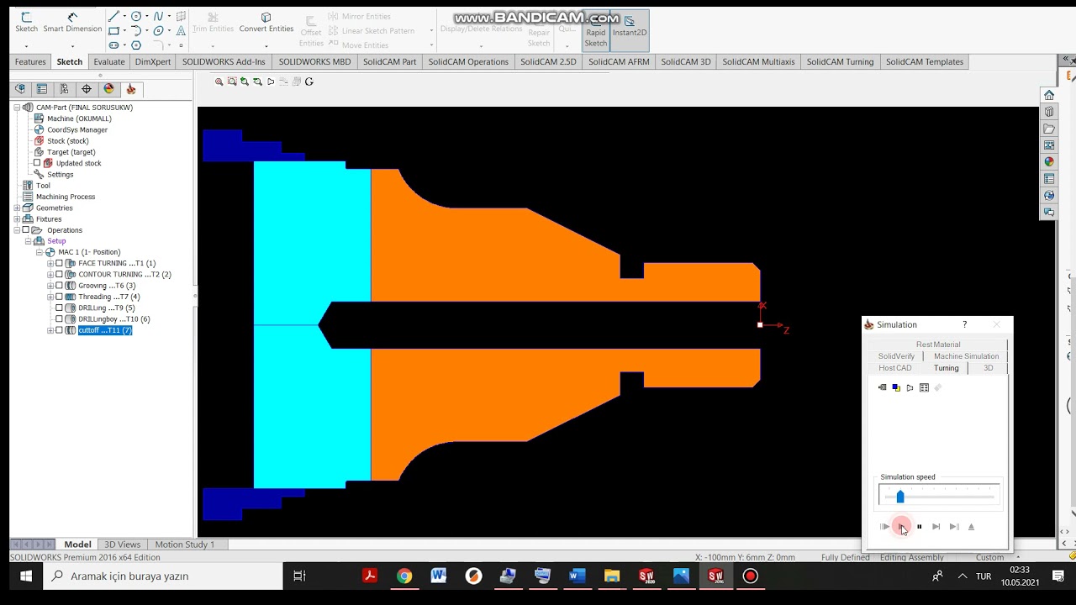Open File Explorer in task pane
This screenshot has width=1076, height=605.
pyautogui.click(x=1049, y=129)
